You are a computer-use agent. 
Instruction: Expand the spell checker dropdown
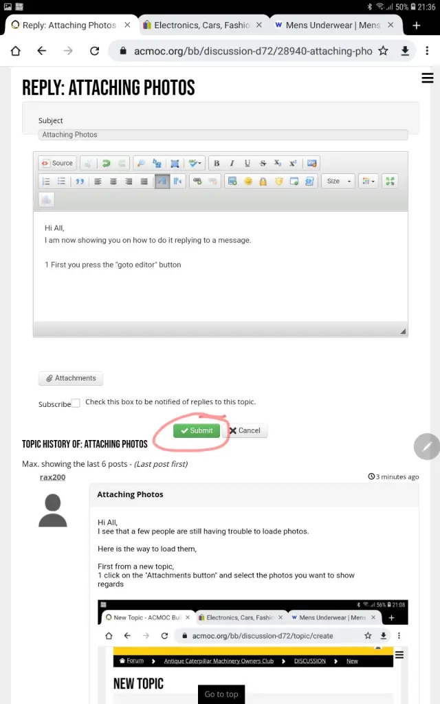click(x=195, y=163)
